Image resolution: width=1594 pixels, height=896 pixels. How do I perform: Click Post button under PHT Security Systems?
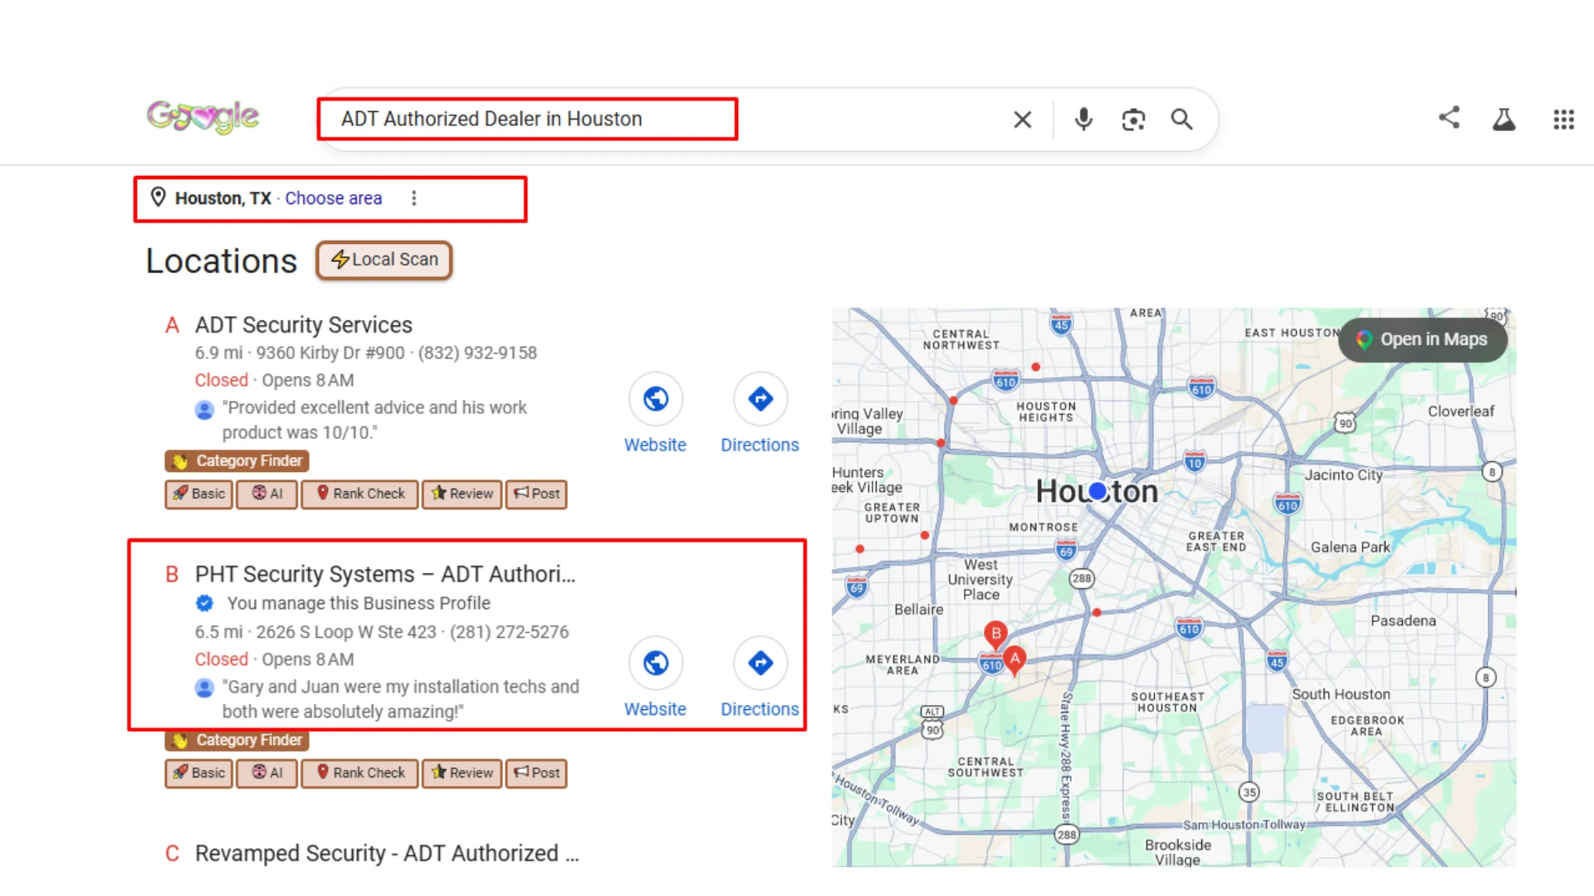tap(536, 773)
